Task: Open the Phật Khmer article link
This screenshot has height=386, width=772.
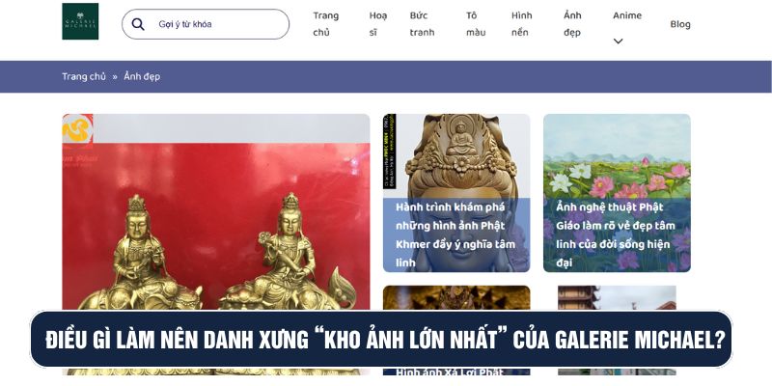Action: [455, 234]
